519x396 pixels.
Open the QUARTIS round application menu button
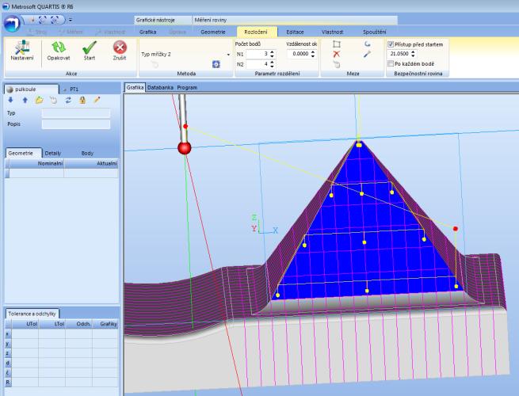[x=12, y=24]
